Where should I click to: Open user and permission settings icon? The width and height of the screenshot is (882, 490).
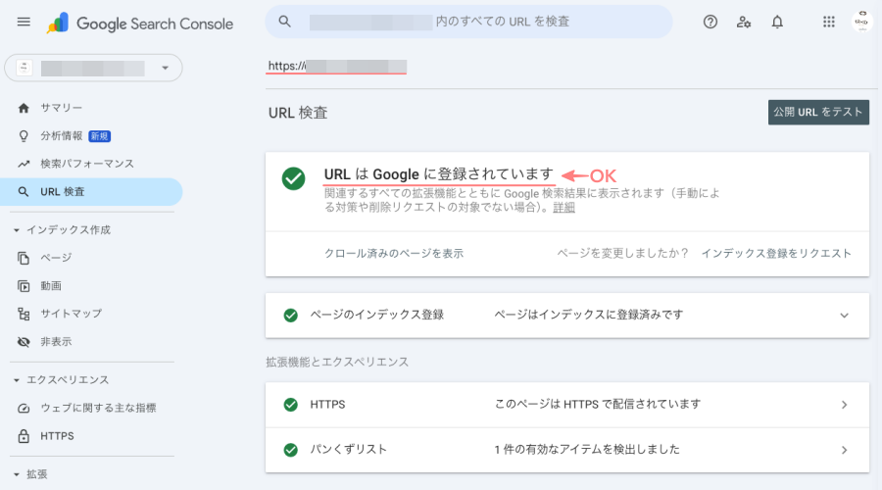click(744, 22)
